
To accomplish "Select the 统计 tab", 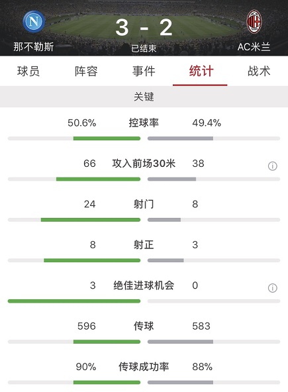I will point(201,72).
